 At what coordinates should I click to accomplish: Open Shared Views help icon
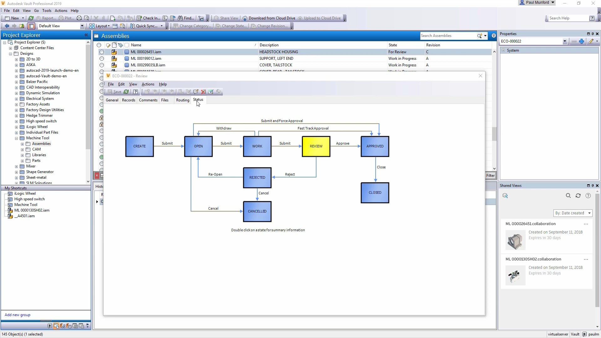point(588,196)
